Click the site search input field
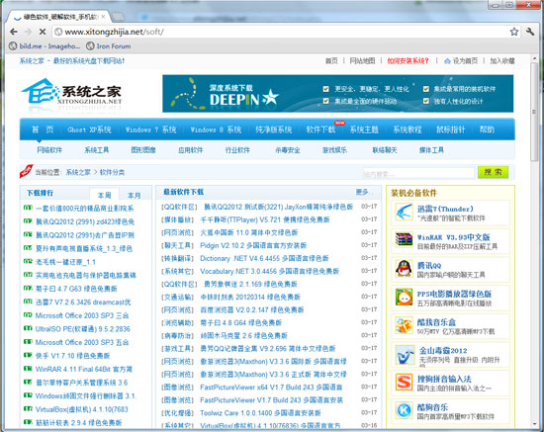Screen dimensions: 544x432 (418, 173)
